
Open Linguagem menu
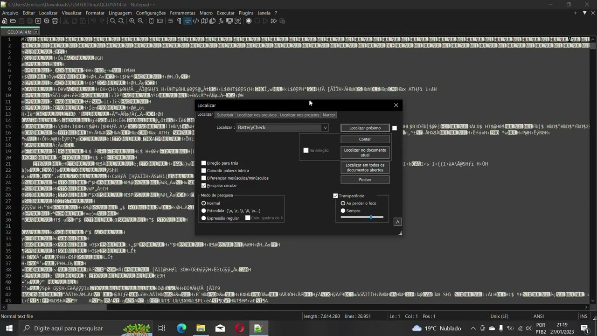point(120,13)
